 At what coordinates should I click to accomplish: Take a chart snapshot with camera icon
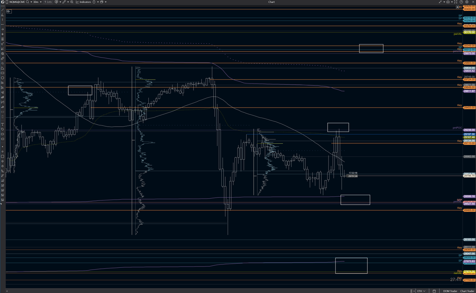[x=448, y=2]
